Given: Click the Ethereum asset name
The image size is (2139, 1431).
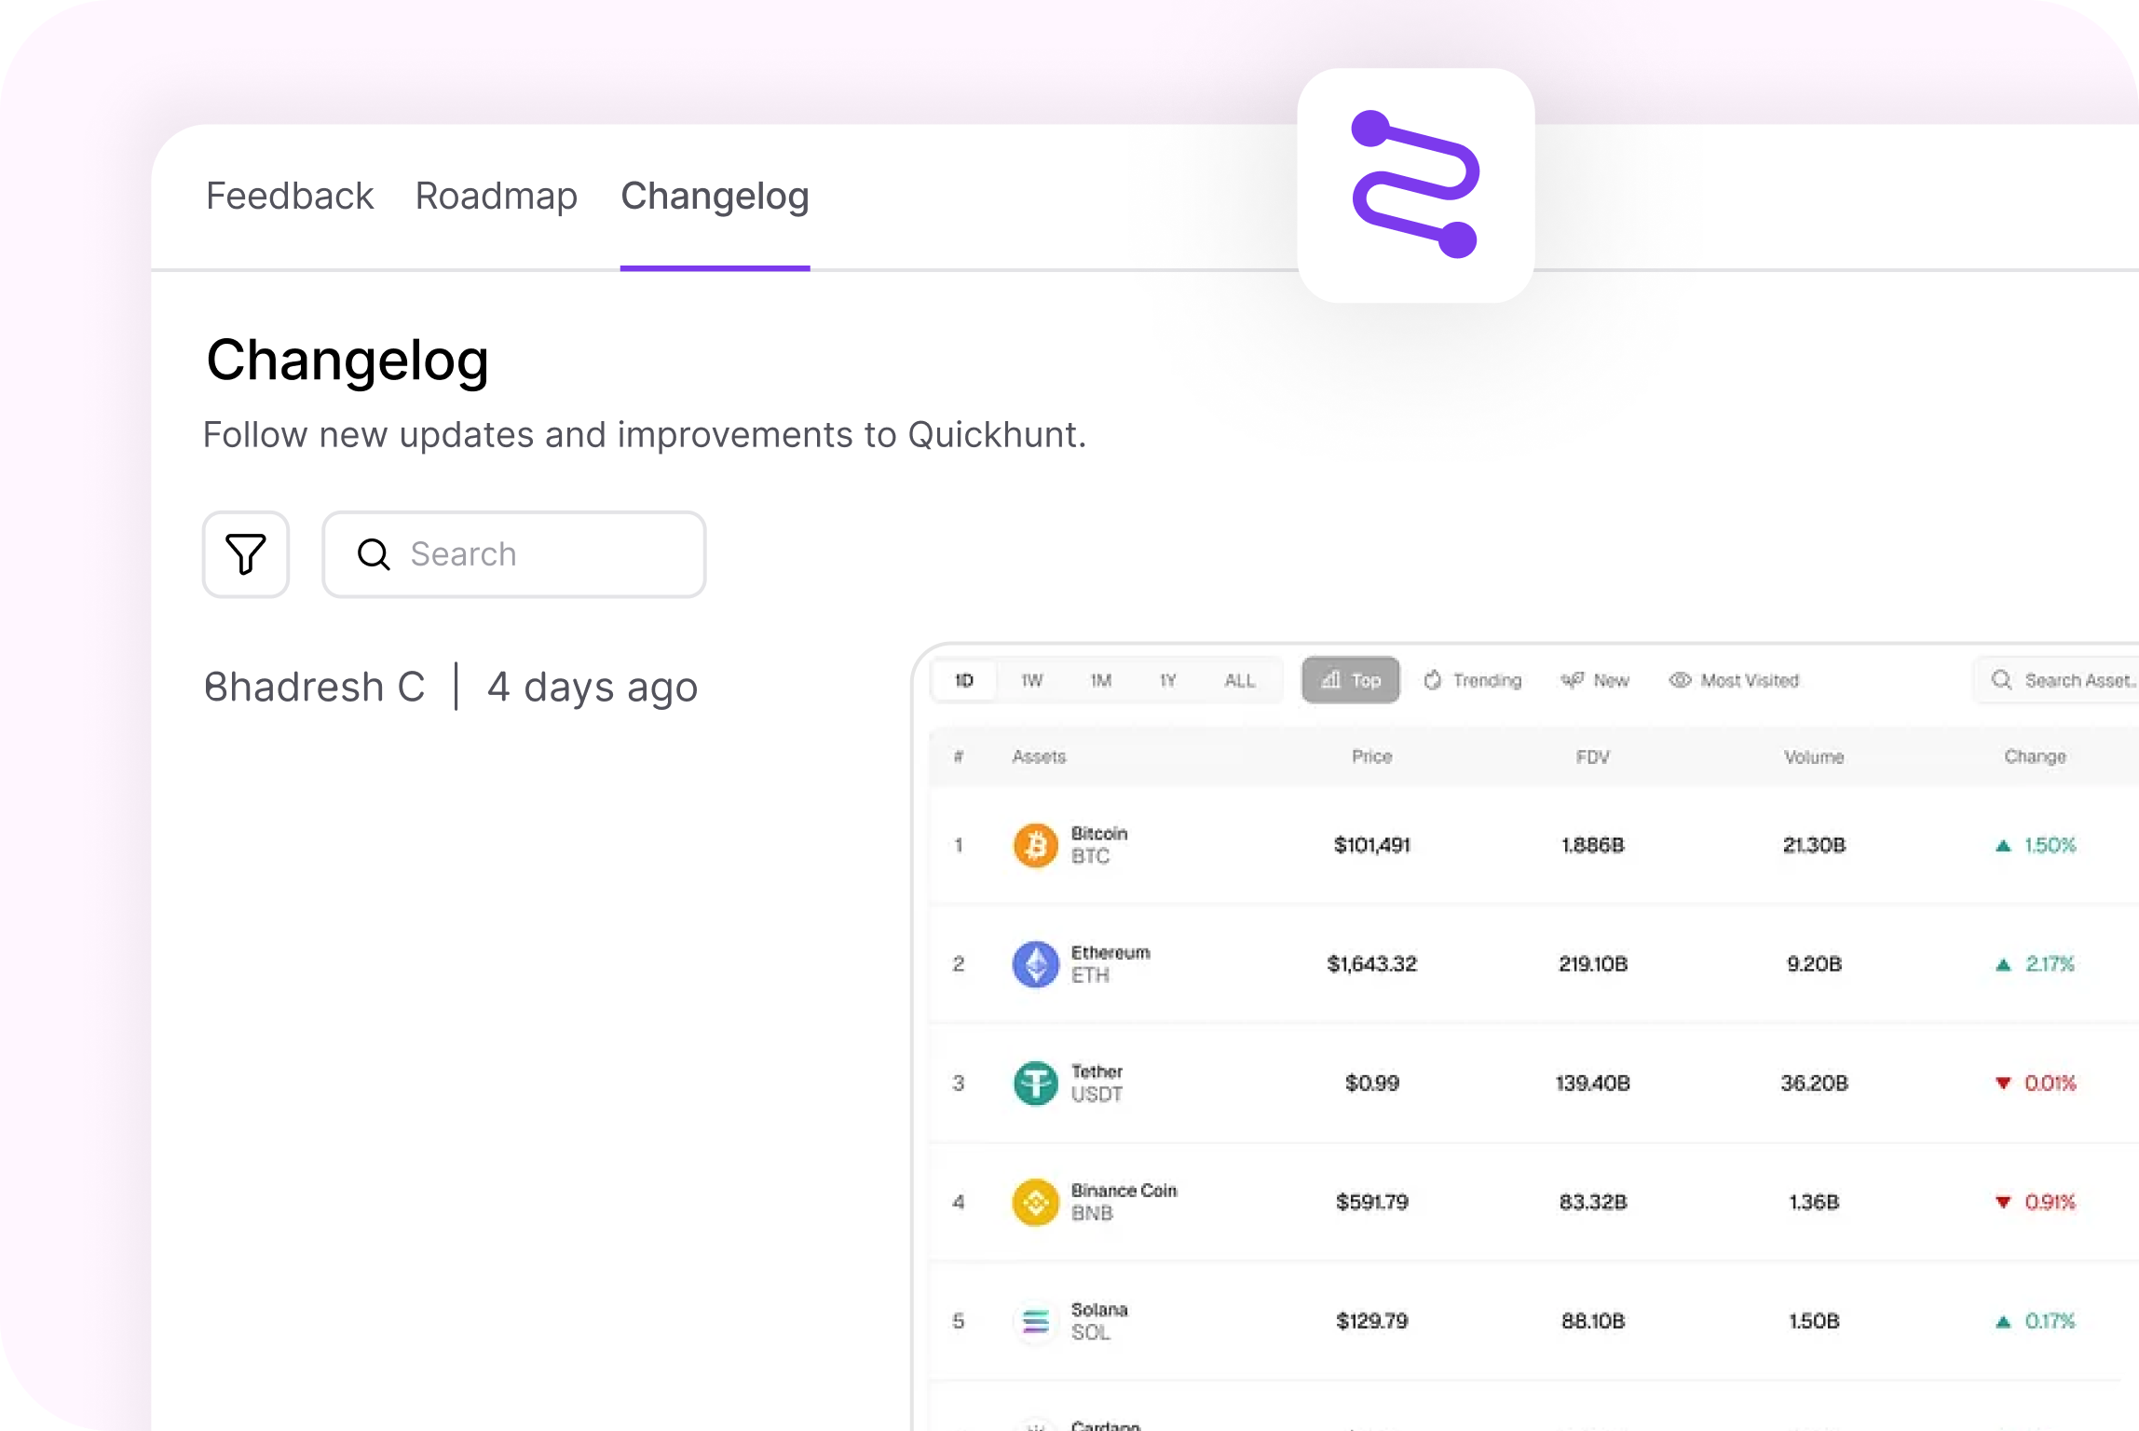Looking at the screenshot, I should point(1110,953).
